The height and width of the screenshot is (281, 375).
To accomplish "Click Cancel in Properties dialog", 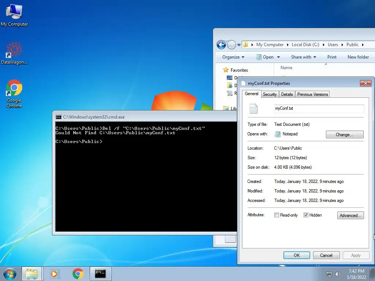I will tap(326, 255).
